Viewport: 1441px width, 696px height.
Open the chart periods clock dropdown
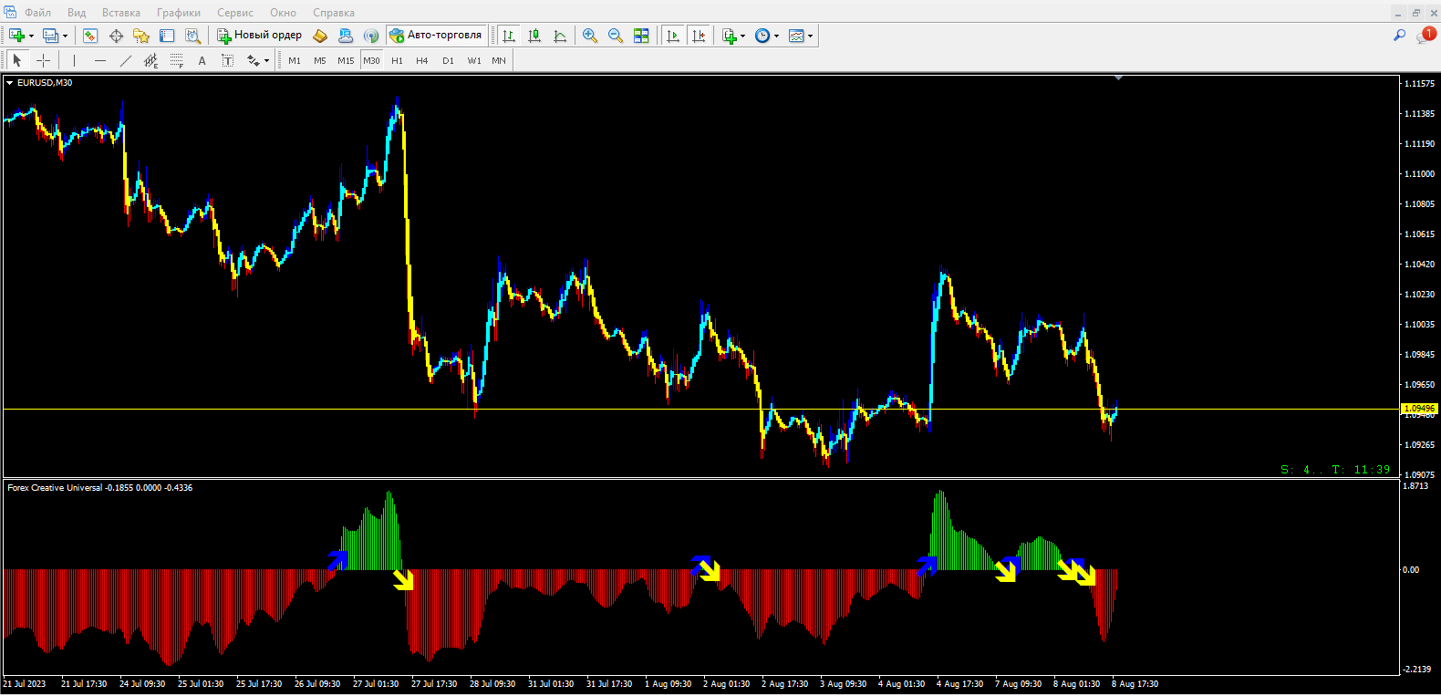tap(776, 36)
